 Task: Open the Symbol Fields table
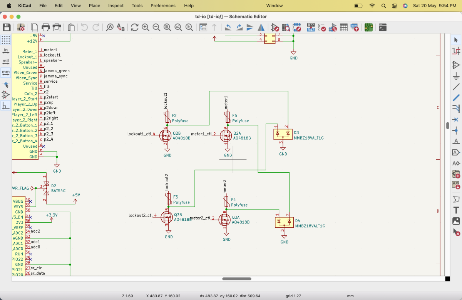[x=344, y=27]
